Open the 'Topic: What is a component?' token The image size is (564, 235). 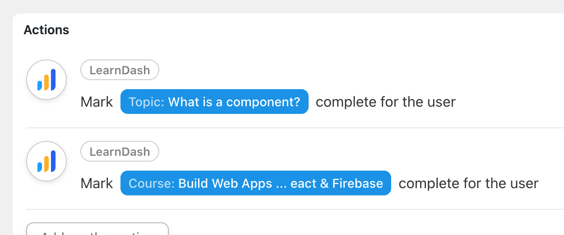click(214, 102)
